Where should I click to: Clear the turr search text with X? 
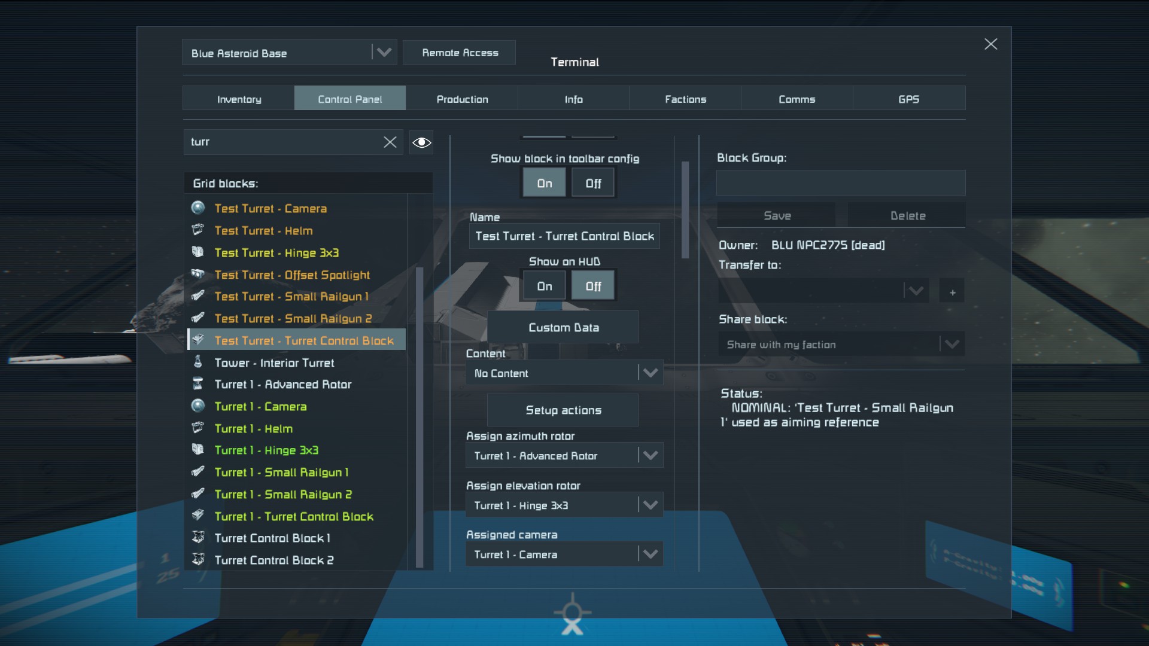[x=390, y=142]
